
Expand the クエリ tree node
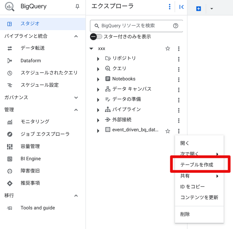coord(98,69)
